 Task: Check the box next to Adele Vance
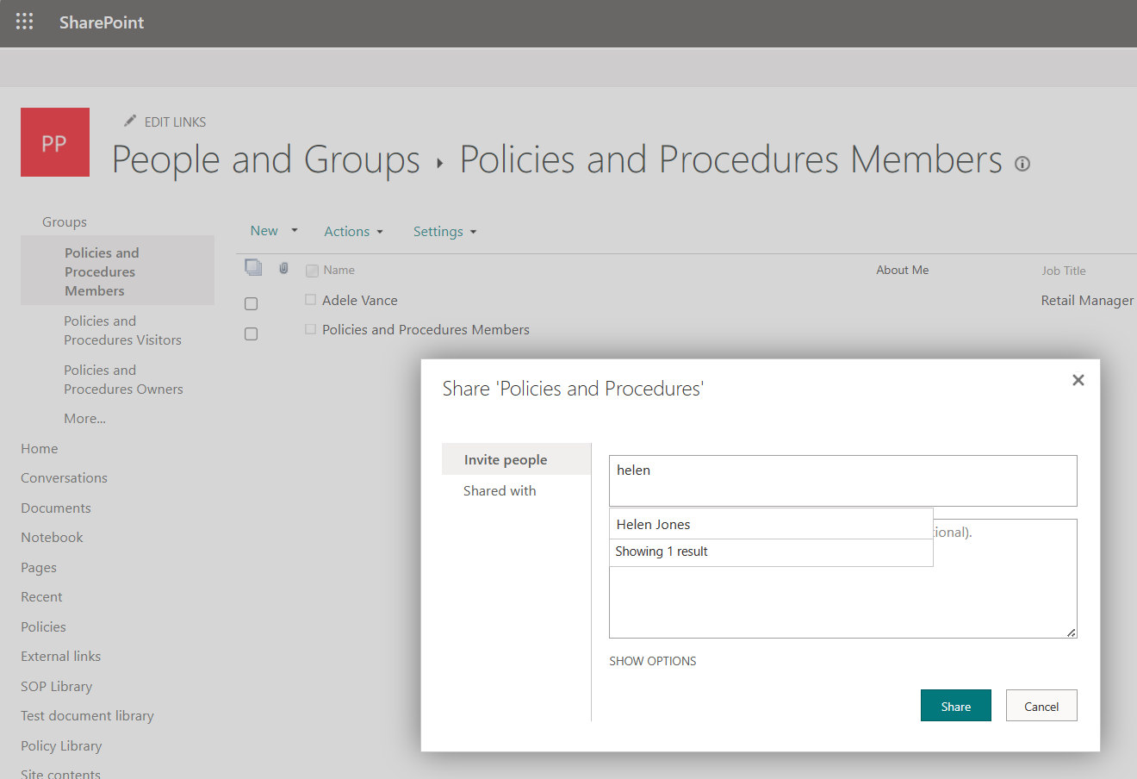pos(251,303)
